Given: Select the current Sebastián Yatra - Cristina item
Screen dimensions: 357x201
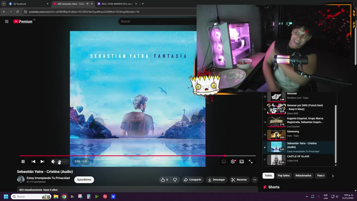Looking at the screenshot, I should (x=298, y=147).
